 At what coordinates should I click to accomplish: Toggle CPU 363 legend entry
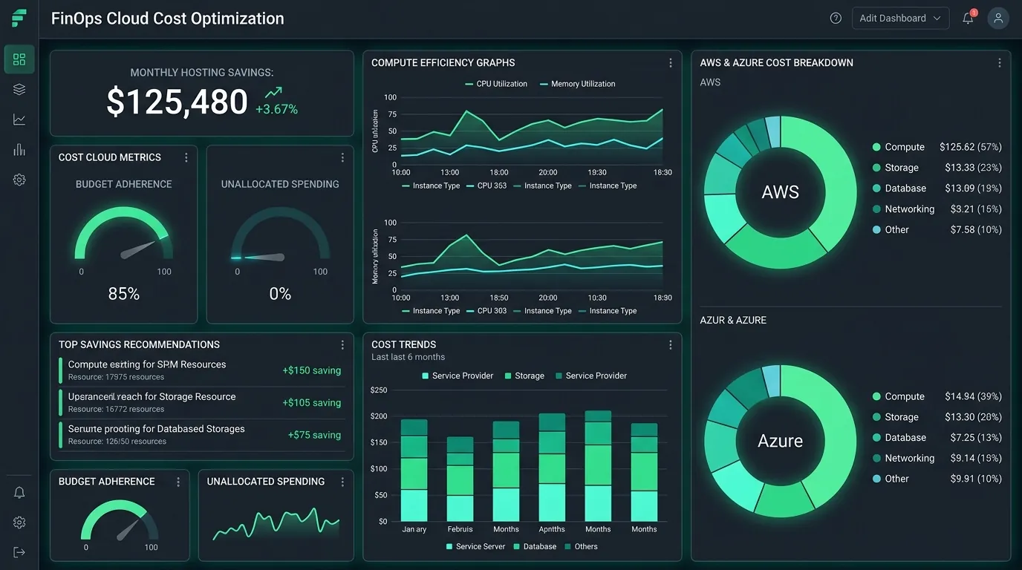point(486,186)
